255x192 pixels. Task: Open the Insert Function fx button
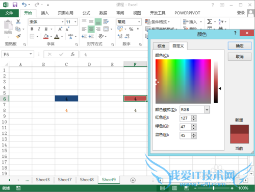click(72, 54)
